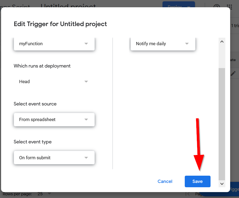Click the blue Deploy button
Screen dimensions: 239x198
[x=178, y=6]
